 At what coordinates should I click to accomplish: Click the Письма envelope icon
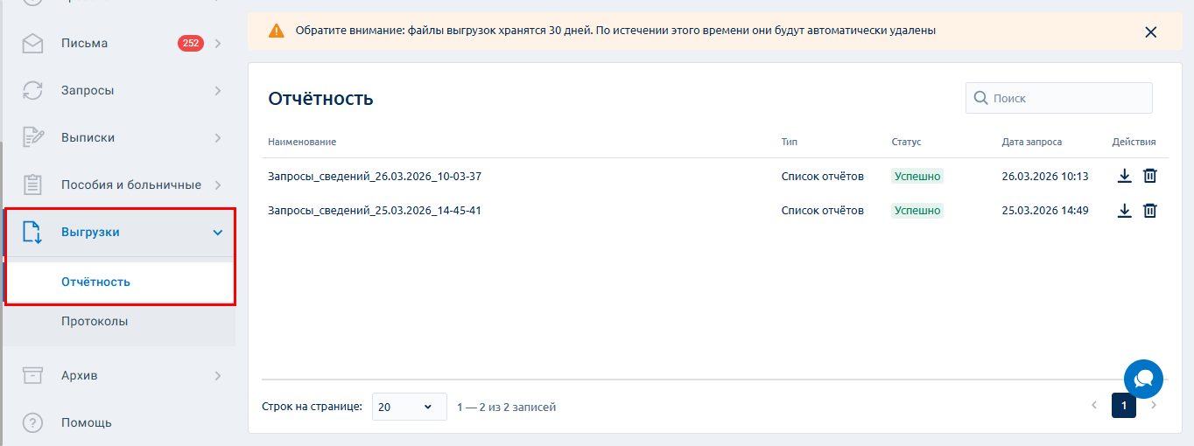32,44
